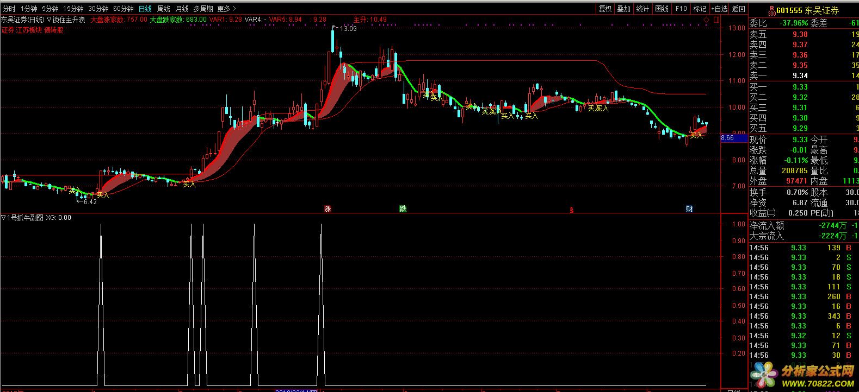Click the 13.09 high price label
Viewport: 859px width, 392px height.
(x=348, y=29)
